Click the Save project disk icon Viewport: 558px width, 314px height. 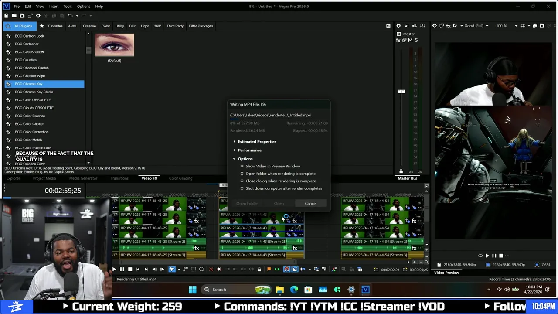click(22, 16)
